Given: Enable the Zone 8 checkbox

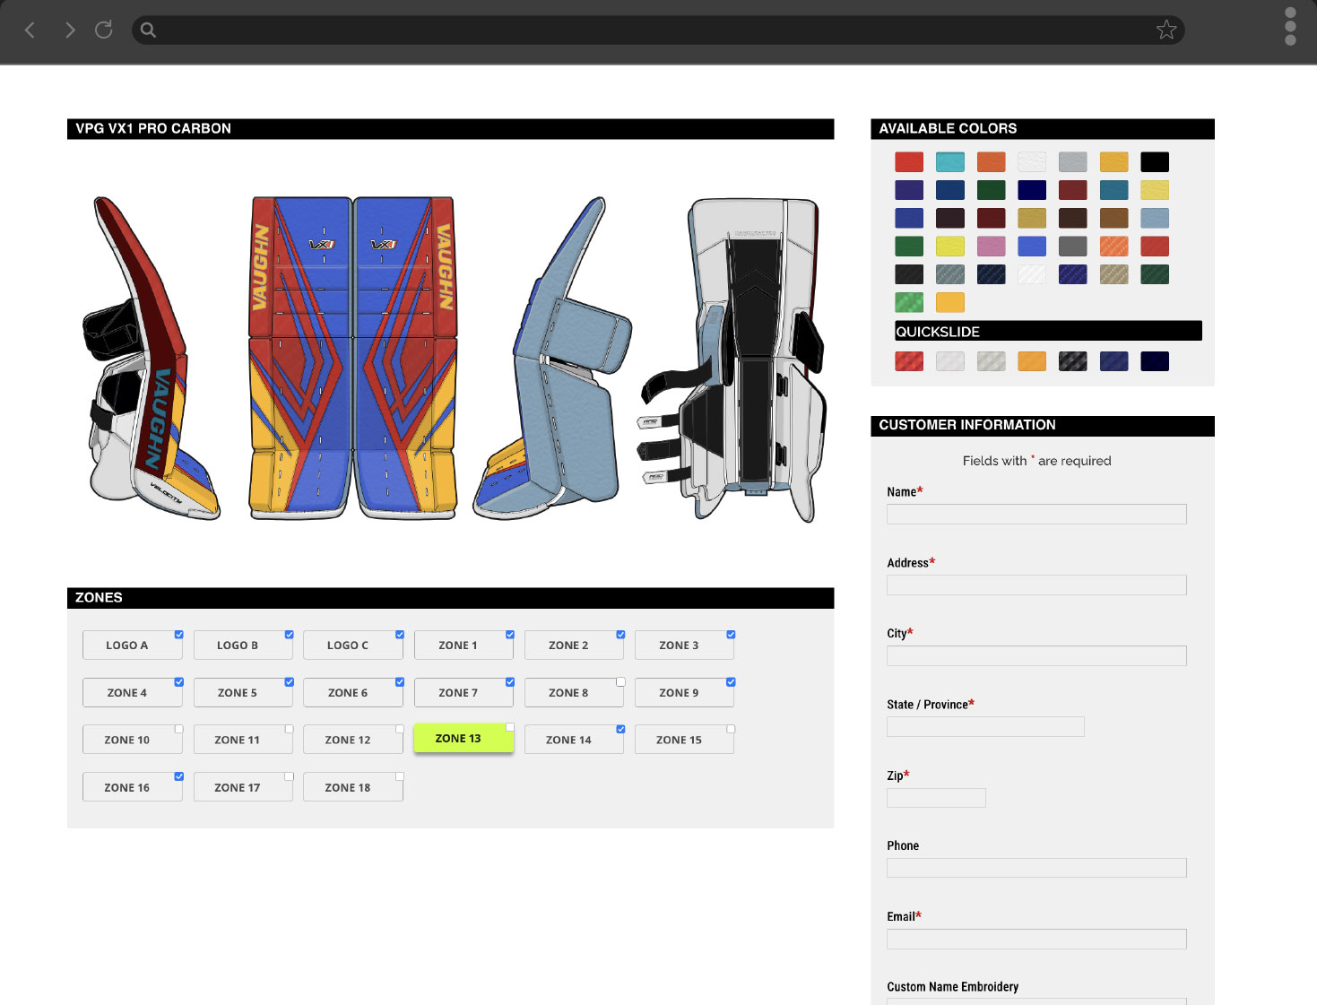Looking at the screenshot, I should point(620,680).
